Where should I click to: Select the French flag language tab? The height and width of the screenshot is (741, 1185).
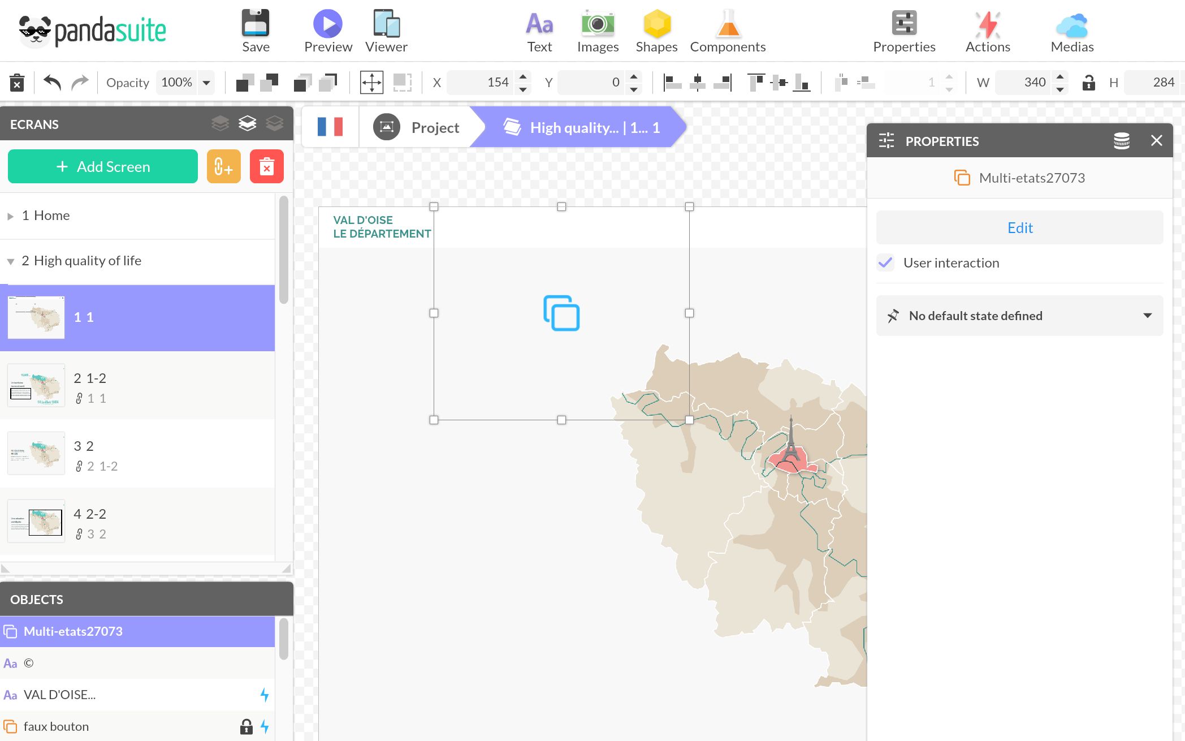330,127
